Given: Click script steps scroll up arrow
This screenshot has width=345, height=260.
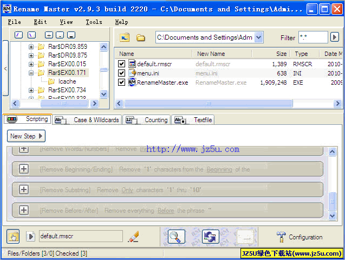Looking at the screenshot, I should (332, 152).
